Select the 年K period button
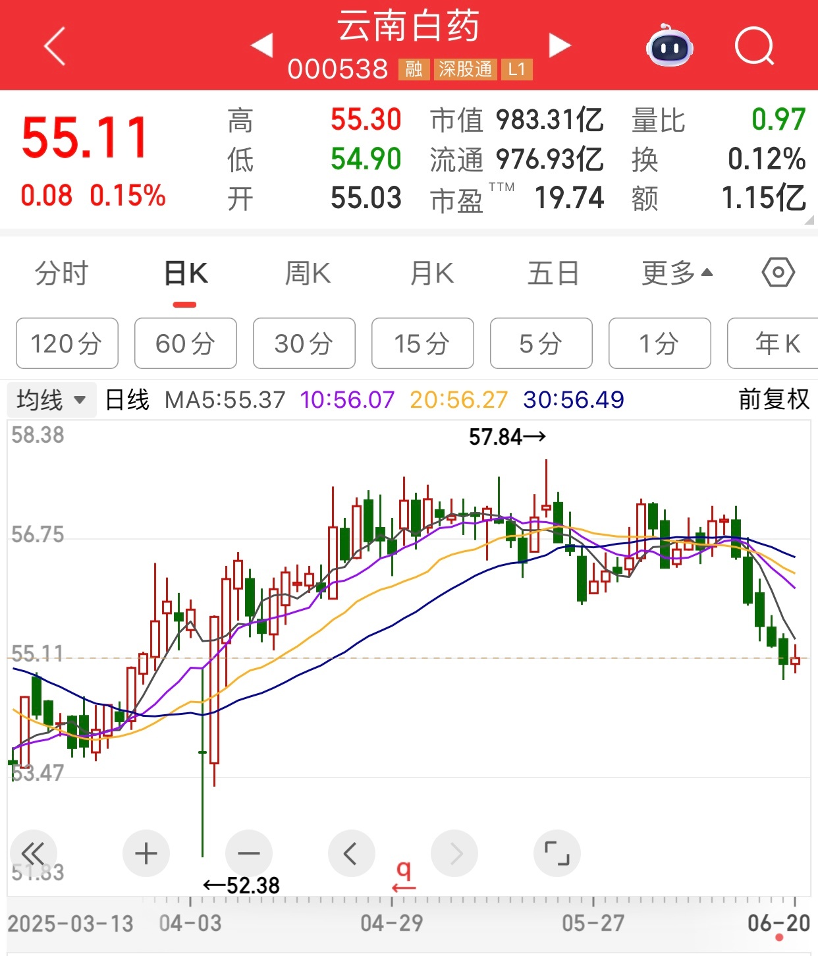The image size is (818, 956). [773, 343]
